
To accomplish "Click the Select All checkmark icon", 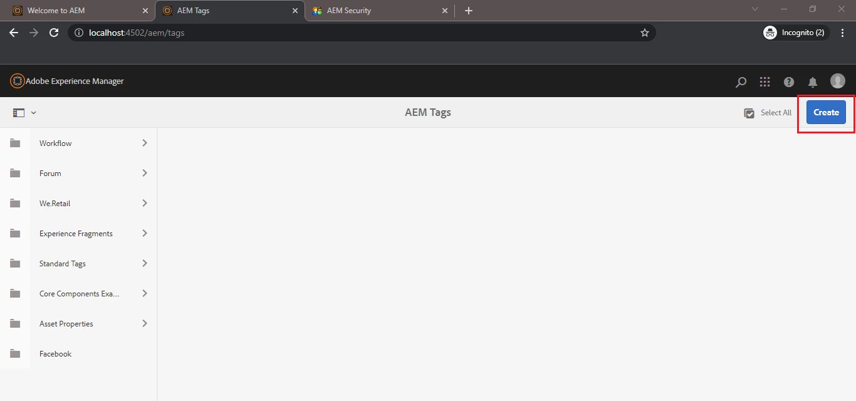I will pos(749,113).
